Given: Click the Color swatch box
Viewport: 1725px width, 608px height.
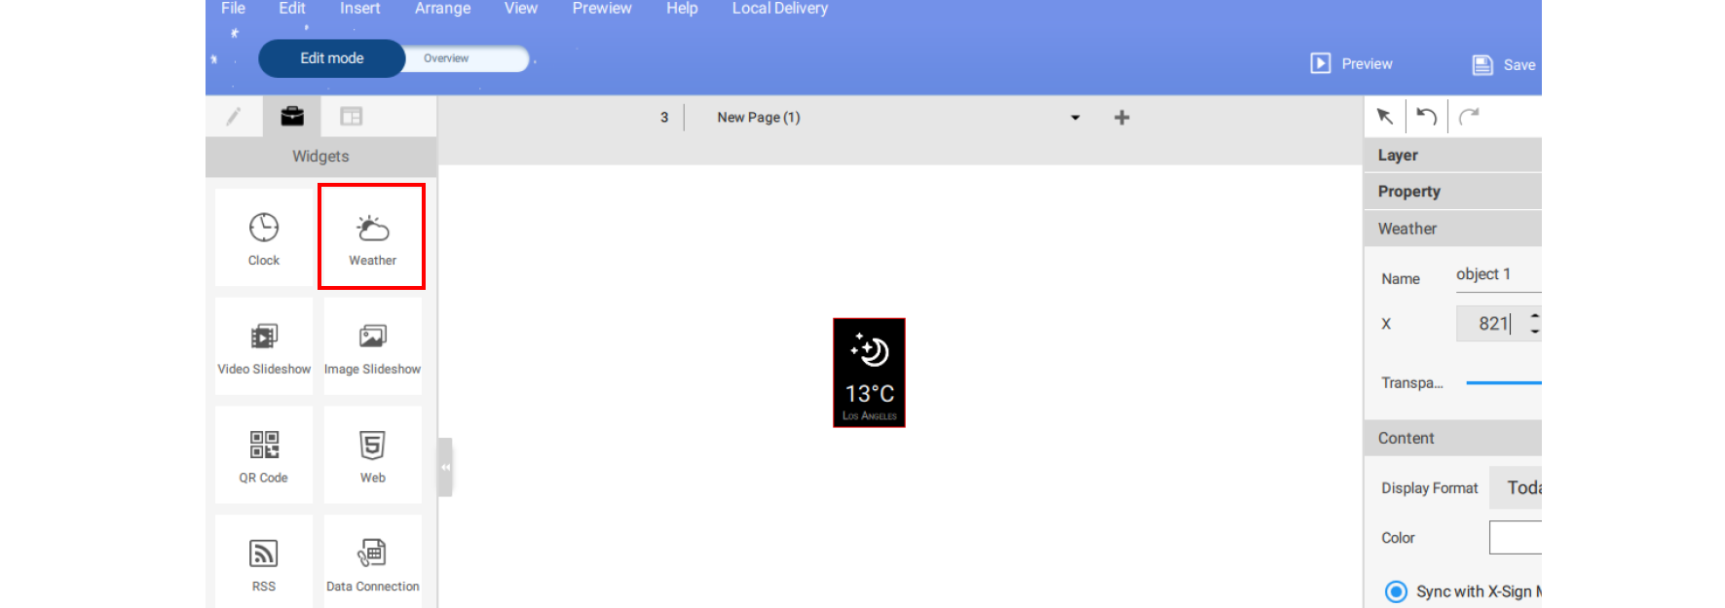Looking at the screenshot, I should [1515, 538].
